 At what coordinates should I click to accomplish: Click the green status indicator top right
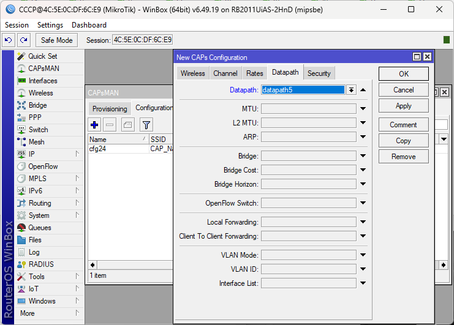[x=447, y=40]
